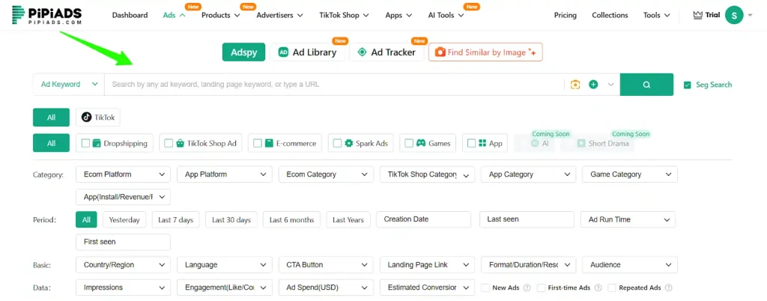Open the Dashboard menu item

coord(130,15)
